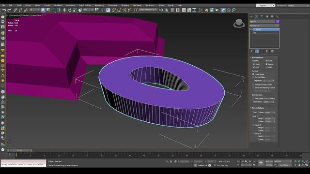310x174 pixels.
Task: Click the Undo arrow icon
Action: [x=4, y=10]
